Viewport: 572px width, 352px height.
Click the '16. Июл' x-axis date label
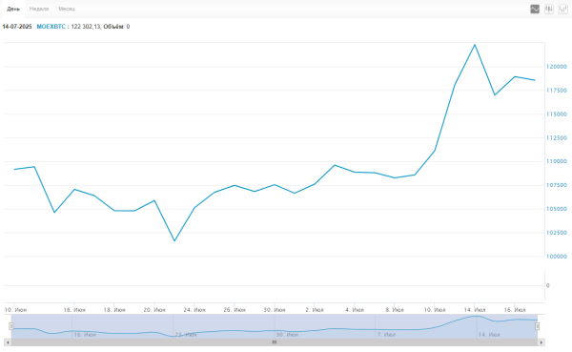[515, 310]
